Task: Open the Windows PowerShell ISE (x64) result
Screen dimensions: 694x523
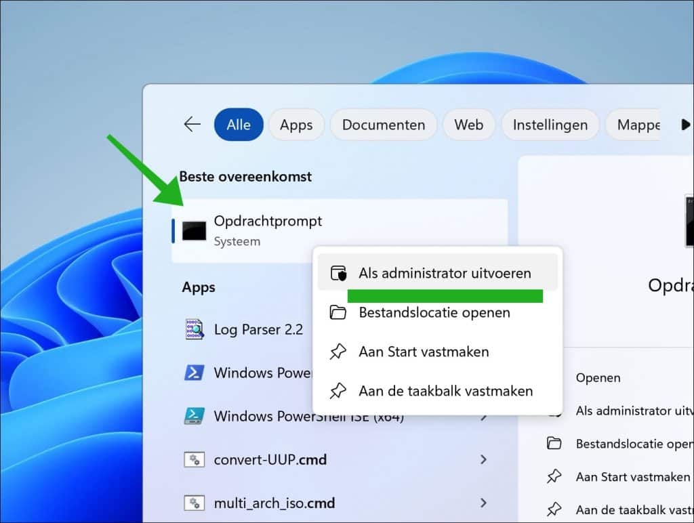Action: click(308, 417)
